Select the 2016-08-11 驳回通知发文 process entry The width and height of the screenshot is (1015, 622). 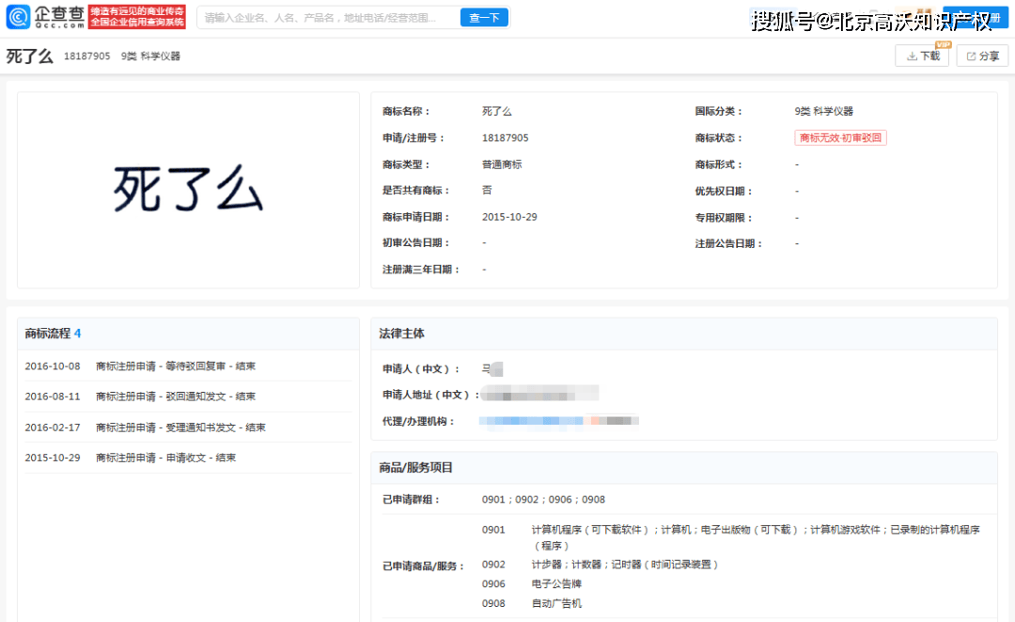[x=140, y=397]
